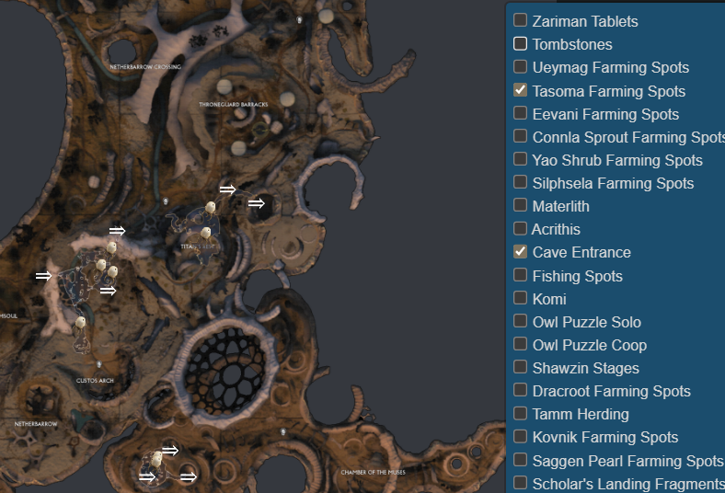Click the Tamm Herding filter label

581,414
